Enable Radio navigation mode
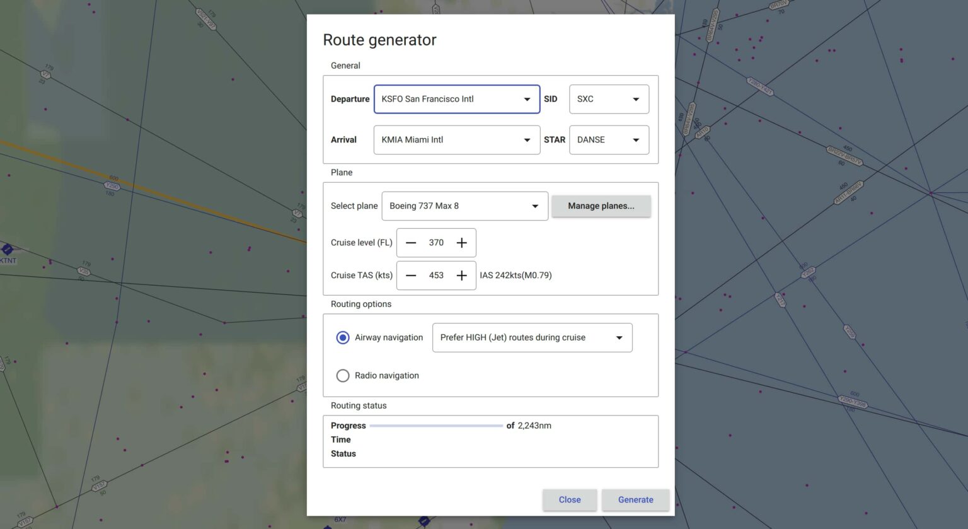This screenshot has width=968, height=529. click(343, 375)
